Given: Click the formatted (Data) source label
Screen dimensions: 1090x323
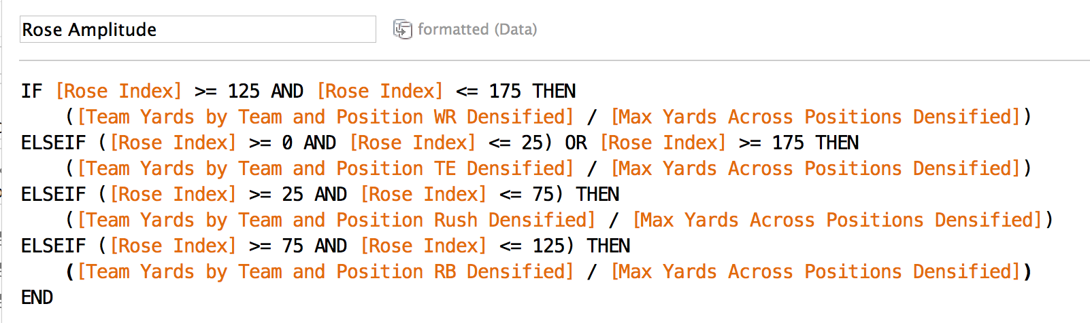Looking at the screenshot, I should coord(477,29).
